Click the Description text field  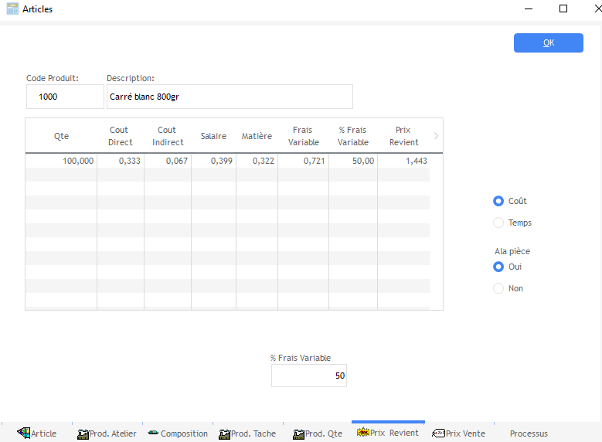[x=229, y=97]
